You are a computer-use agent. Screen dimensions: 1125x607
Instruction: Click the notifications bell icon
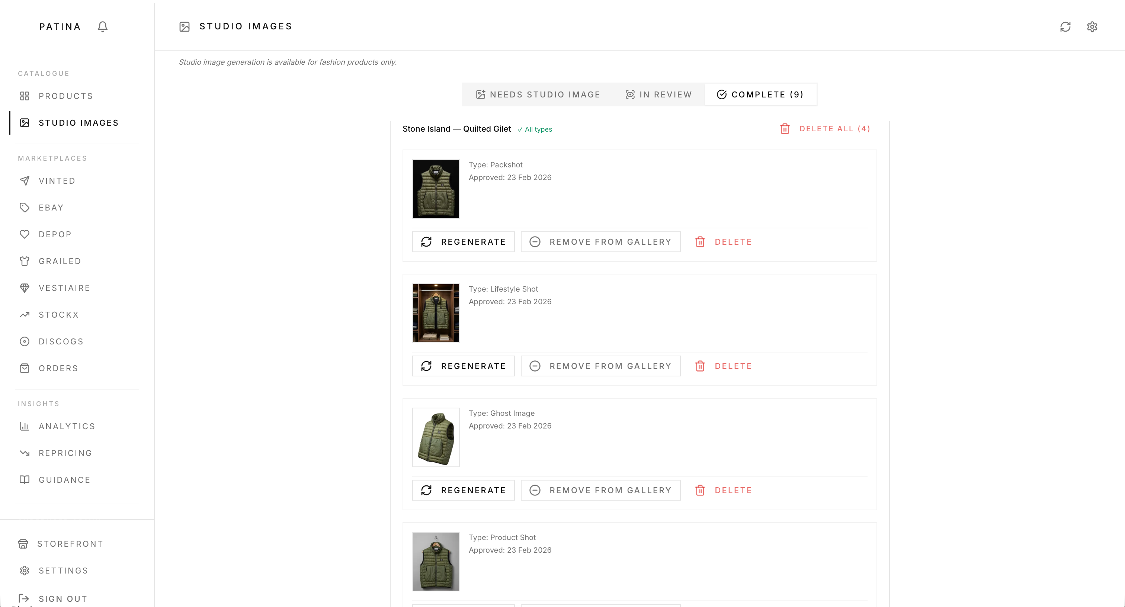pos(103,27)
